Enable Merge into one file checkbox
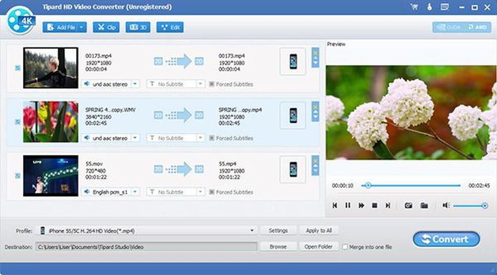The height and width of the screenshot is (275, 497). point(345,247)
